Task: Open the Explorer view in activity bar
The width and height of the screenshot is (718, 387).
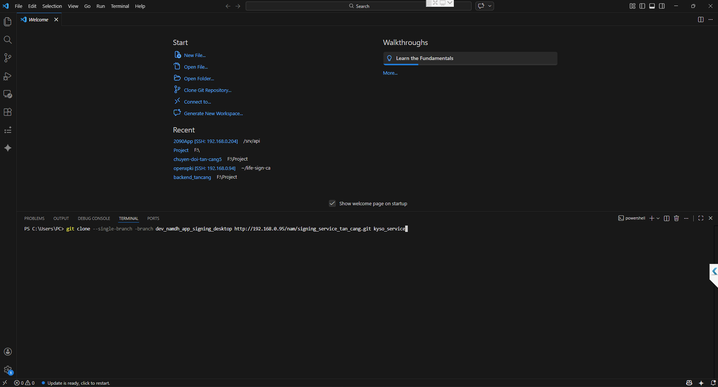Action: pyautogui.click(x=8, y=22)
